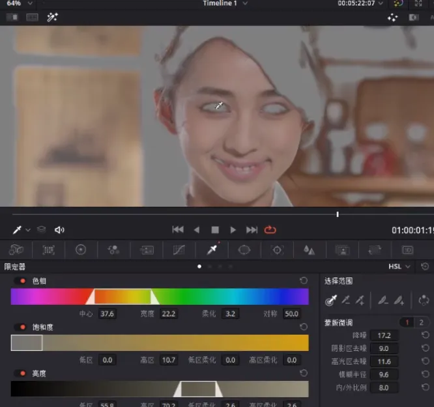Open the Motion Effects palette

pos(147,251)
